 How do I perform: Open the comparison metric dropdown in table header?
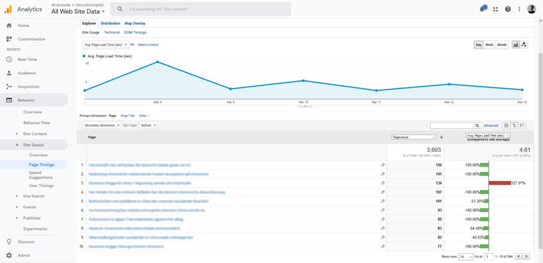pos(488,136)
